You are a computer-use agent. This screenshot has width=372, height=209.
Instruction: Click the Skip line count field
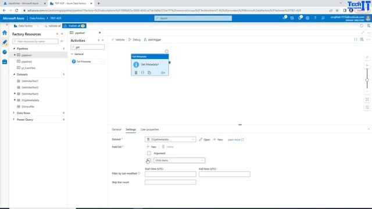[x=170, y=182]
